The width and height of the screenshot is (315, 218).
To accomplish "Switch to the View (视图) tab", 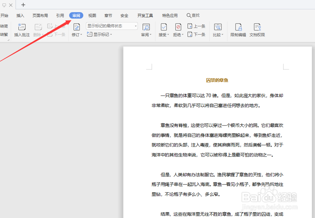I will (92, 16).
